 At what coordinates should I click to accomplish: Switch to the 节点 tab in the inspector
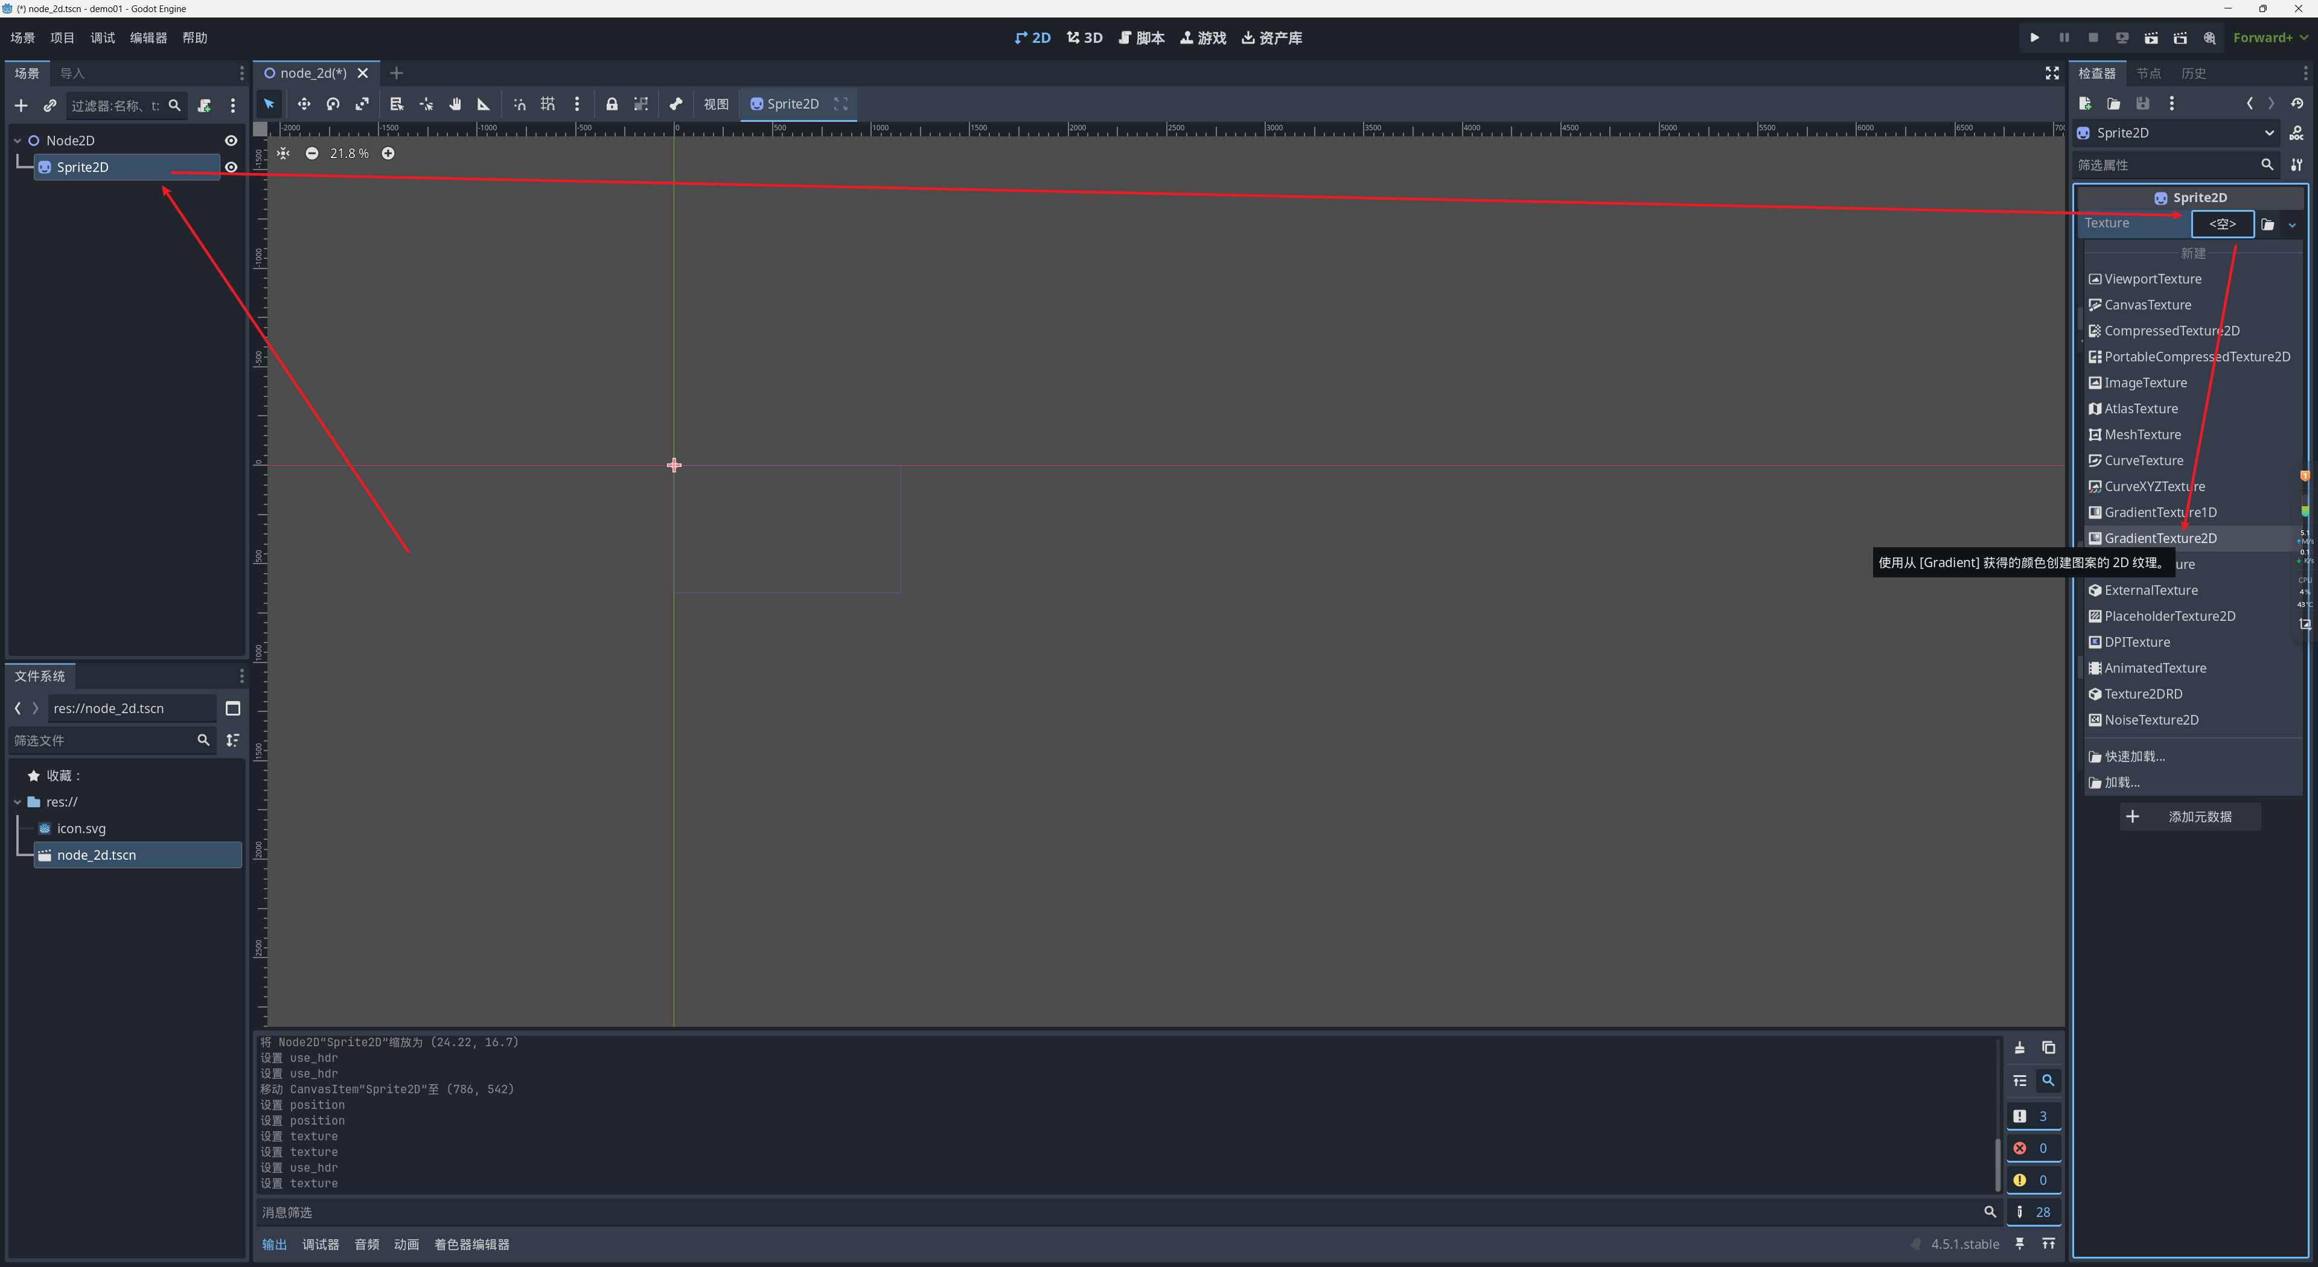pos(2148,74)
